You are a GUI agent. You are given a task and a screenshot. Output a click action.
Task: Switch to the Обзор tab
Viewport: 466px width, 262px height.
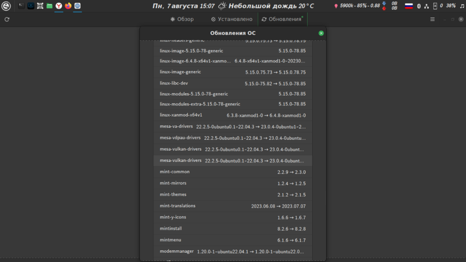(182, 19)
